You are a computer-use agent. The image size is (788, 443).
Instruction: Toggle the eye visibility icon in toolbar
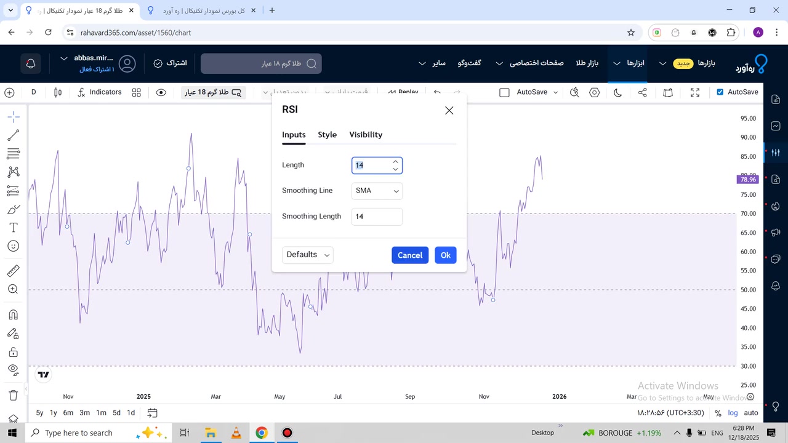pos(161,92)
